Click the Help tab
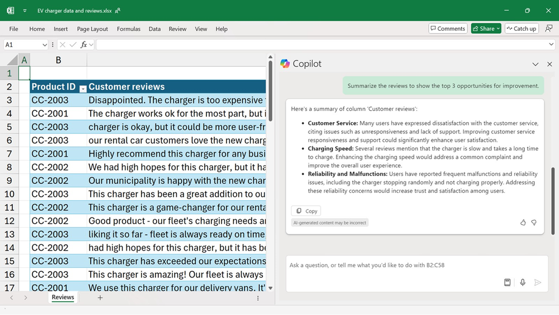 (x=222, y=29)
